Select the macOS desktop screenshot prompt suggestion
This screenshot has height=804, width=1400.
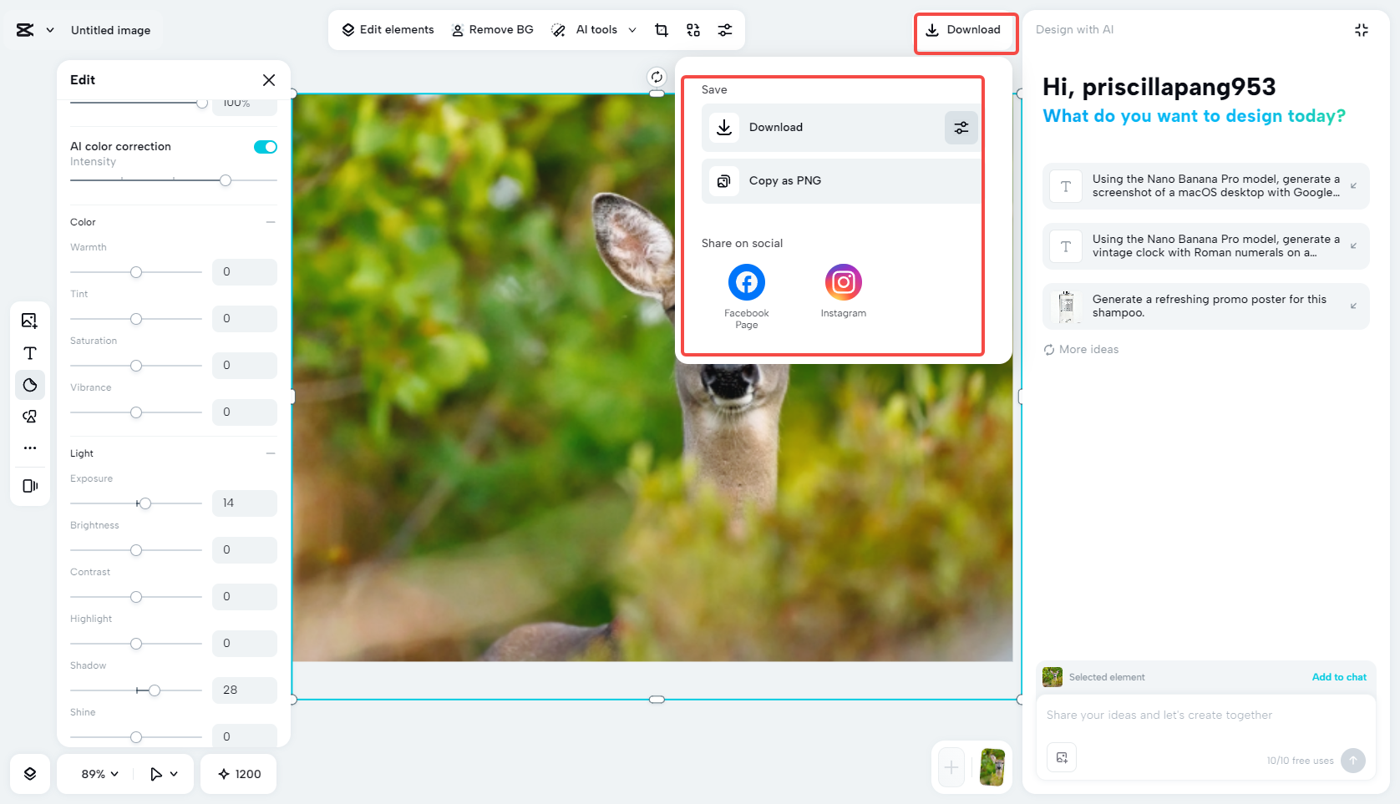coord(1205,186)
